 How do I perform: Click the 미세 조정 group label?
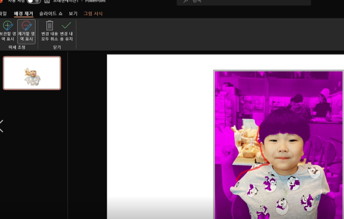(17, 47)
